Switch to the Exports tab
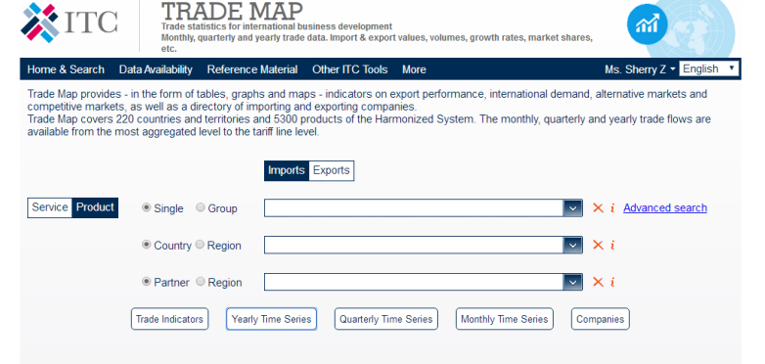The width and height of the screenshot is (765, 364). tap(332, 171)
